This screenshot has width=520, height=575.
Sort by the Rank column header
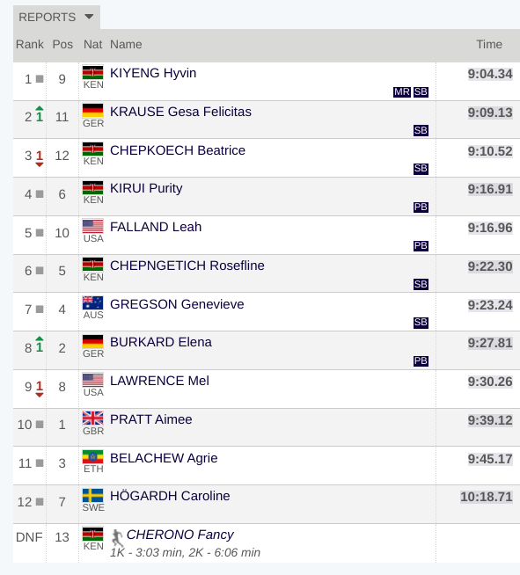point(30,44)
